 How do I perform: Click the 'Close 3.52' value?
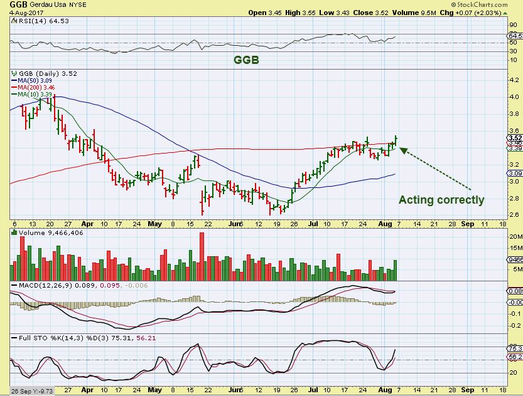click(x=370, y=13)
